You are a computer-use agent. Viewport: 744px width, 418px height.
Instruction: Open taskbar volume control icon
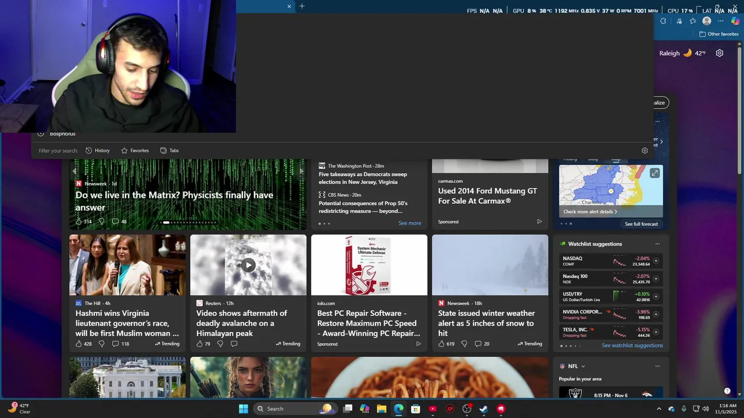point(706,409)
